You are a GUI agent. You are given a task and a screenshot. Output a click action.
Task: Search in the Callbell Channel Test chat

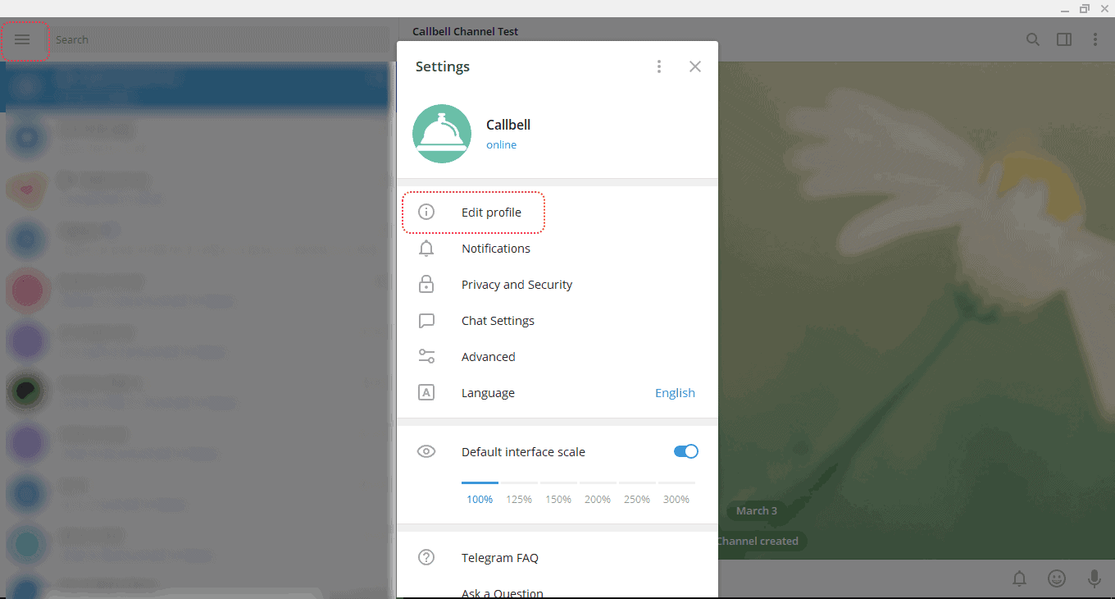click(x=1033, y=39)
